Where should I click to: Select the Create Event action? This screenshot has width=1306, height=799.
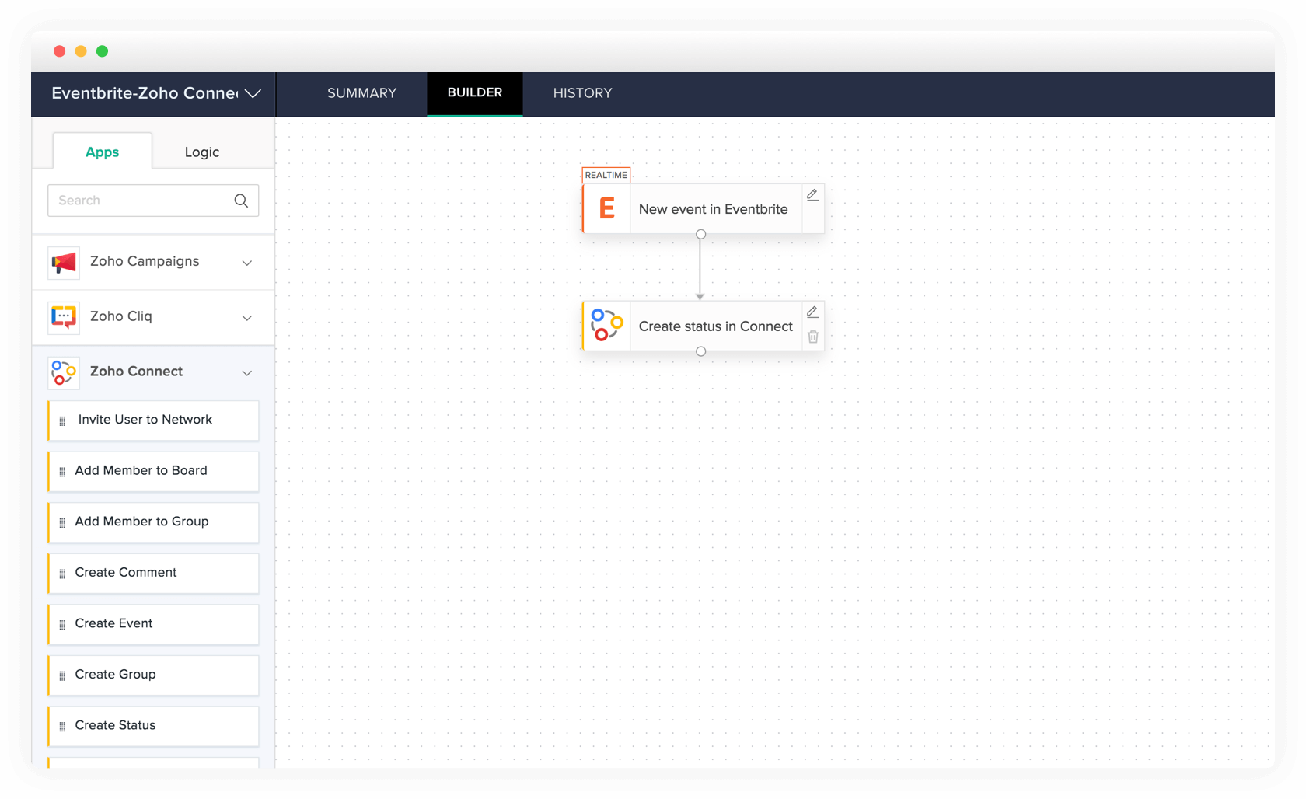point(153,624)
